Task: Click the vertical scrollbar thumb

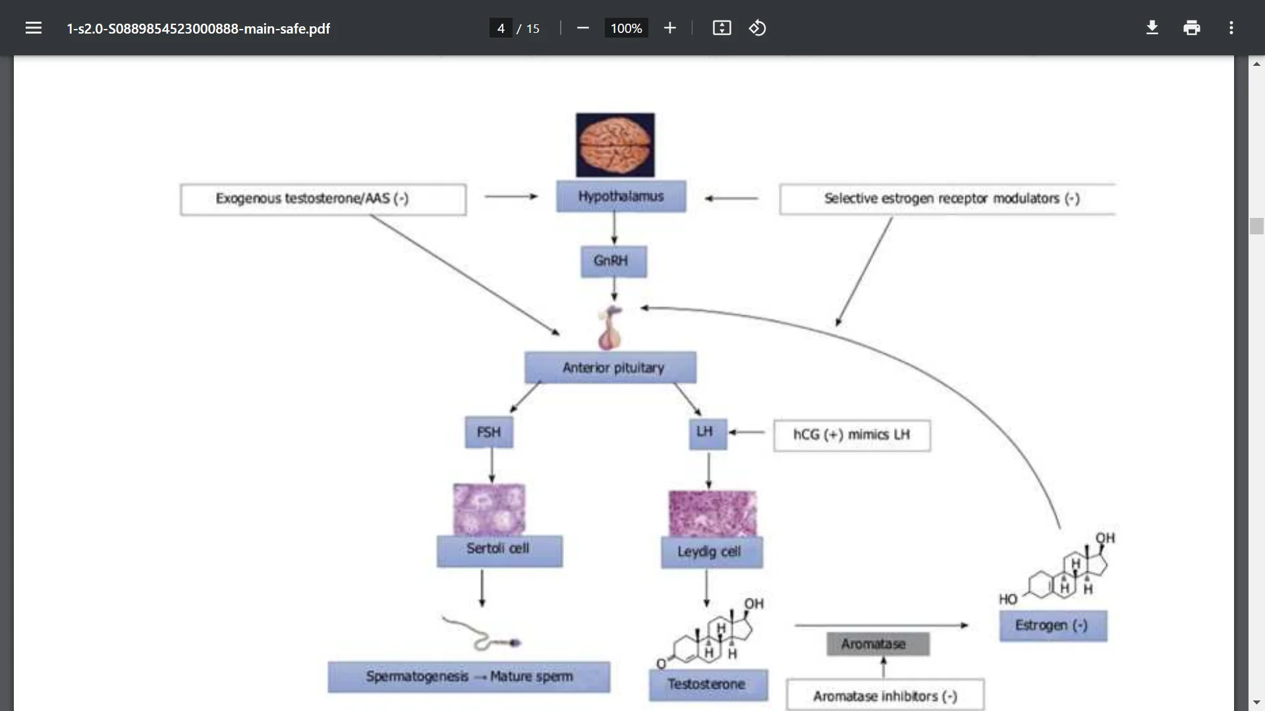Action: pyautogui.click(x=1256, y=226)
